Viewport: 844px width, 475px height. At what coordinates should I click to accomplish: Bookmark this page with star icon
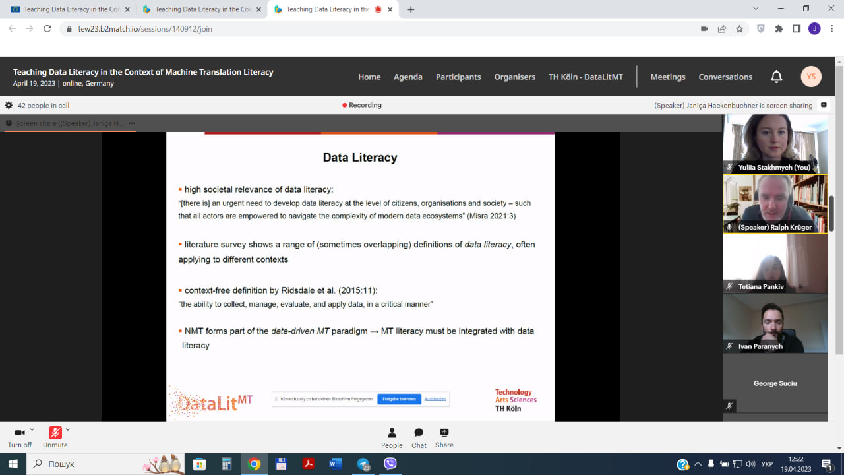coord(740,29)
